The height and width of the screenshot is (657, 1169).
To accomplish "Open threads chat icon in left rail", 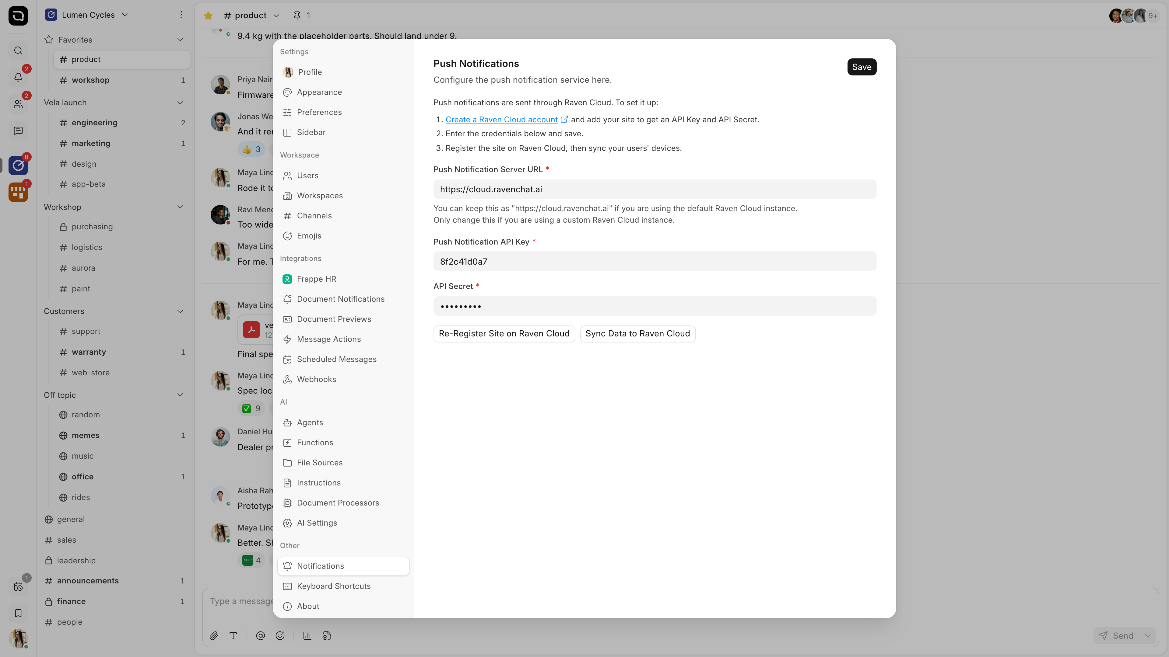I will click(18, 130).
